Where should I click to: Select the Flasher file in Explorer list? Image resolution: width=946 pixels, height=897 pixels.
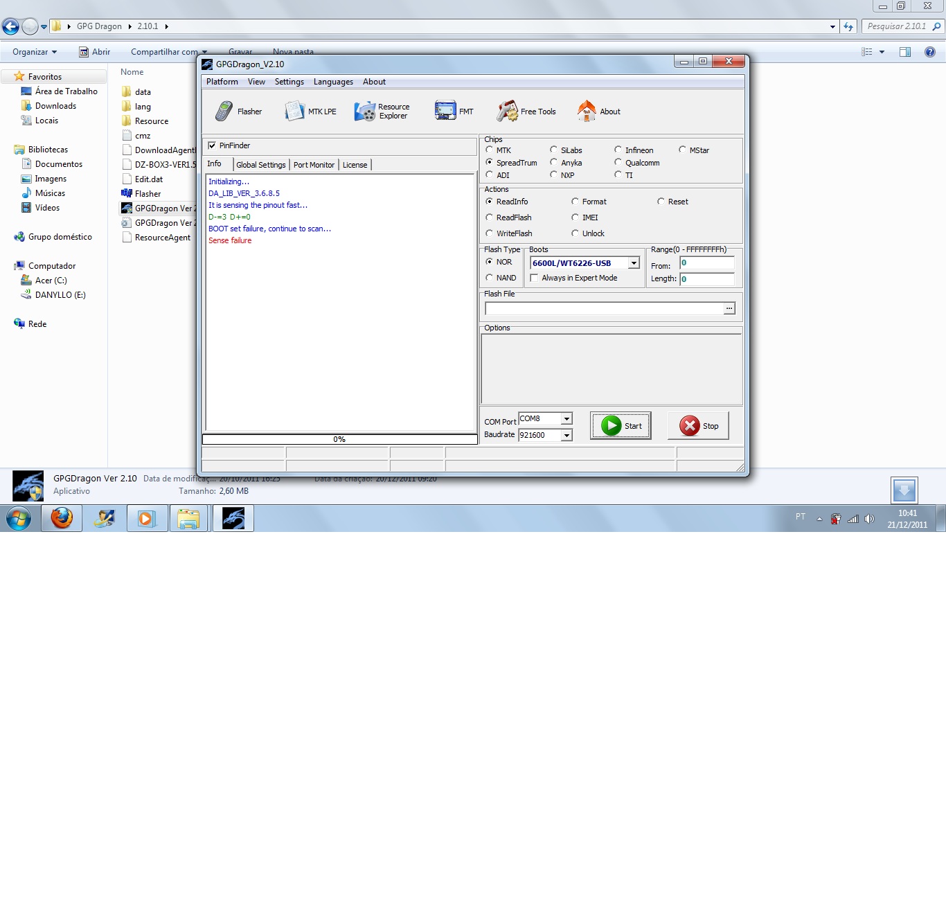(x=148, y=194)
